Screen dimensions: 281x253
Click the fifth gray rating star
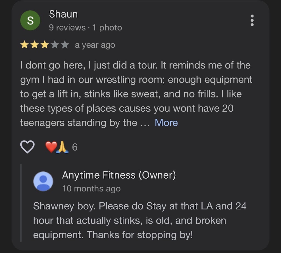(65, 45)
